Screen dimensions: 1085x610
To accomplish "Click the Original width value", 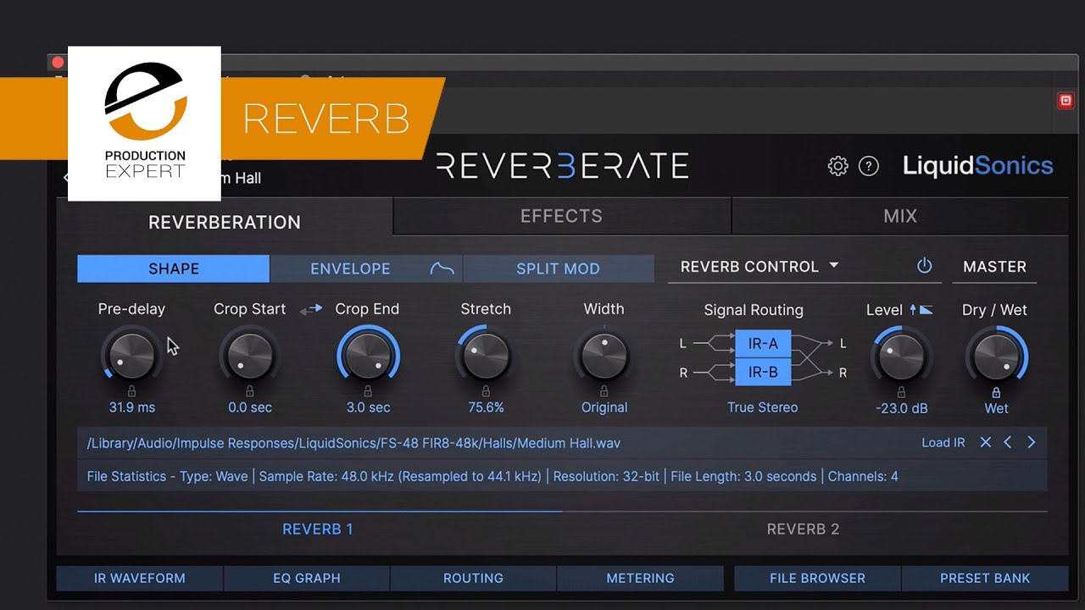I will 604,408.
